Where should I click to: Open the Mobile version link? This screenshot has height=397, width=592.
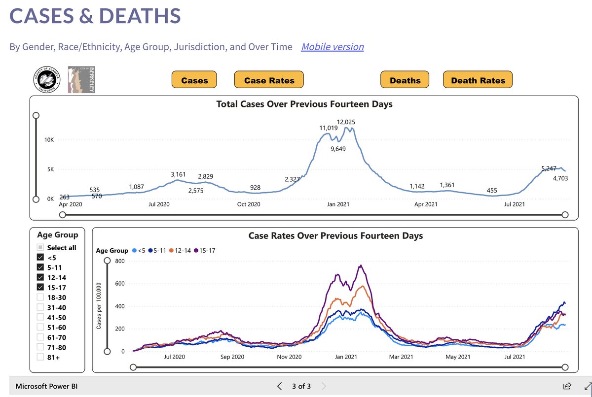point(333,47)
